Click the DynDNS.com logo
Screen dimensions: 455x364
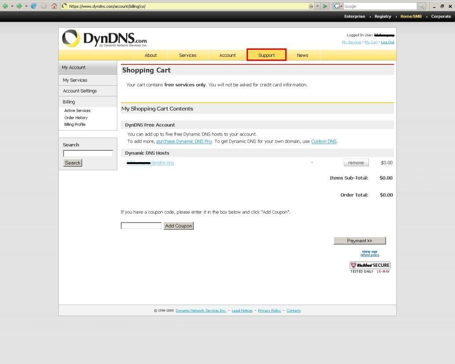click(104, 39)
